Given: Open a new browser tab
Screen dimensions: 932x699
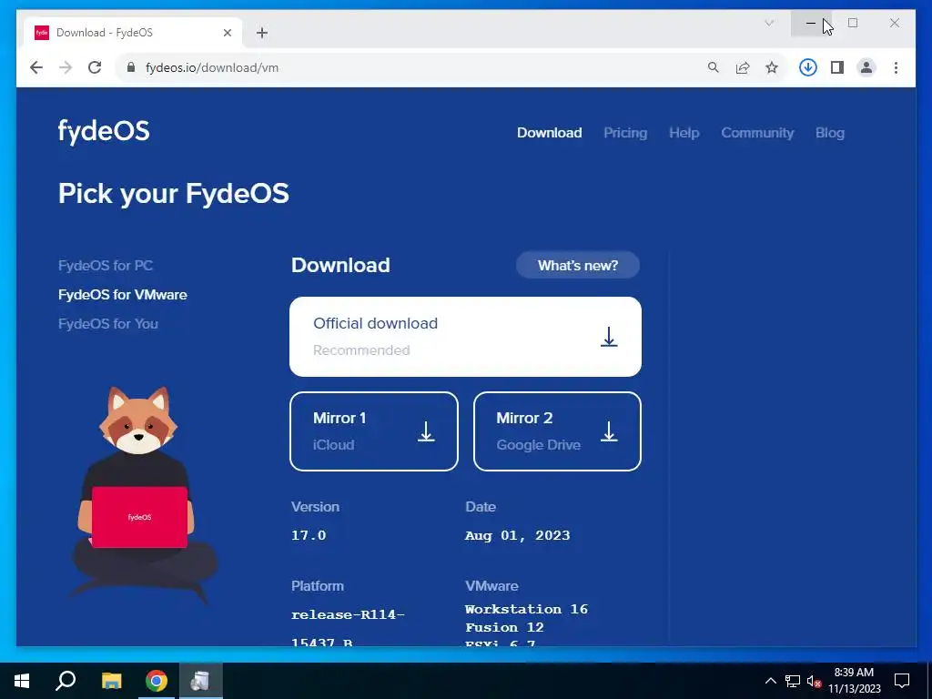Looking at the screenshot, I should click(262, 33).
